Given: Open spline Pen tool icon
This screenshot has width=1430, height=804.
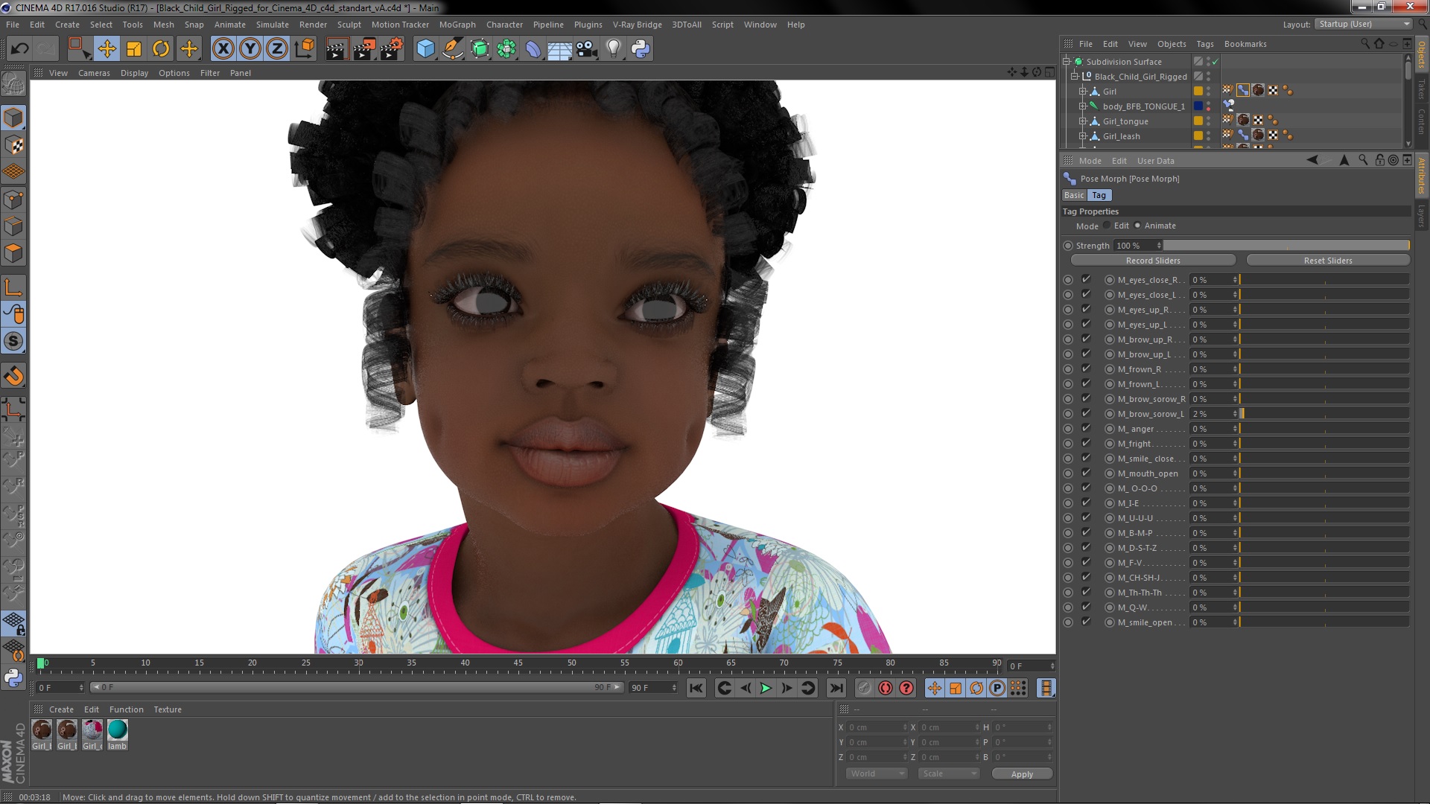Looking at the screenshot, I should [x=452, y=49].
